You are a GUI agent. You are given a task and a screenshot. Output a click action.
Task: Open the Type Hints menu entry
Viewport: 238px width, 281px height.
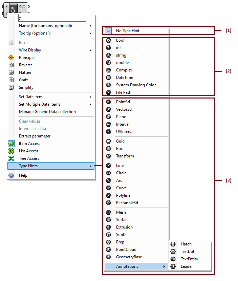pos(51,166)
